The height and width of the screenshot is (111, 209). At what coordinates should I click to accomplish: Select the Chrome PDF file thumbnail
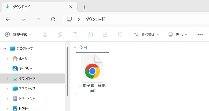[92, 68]
